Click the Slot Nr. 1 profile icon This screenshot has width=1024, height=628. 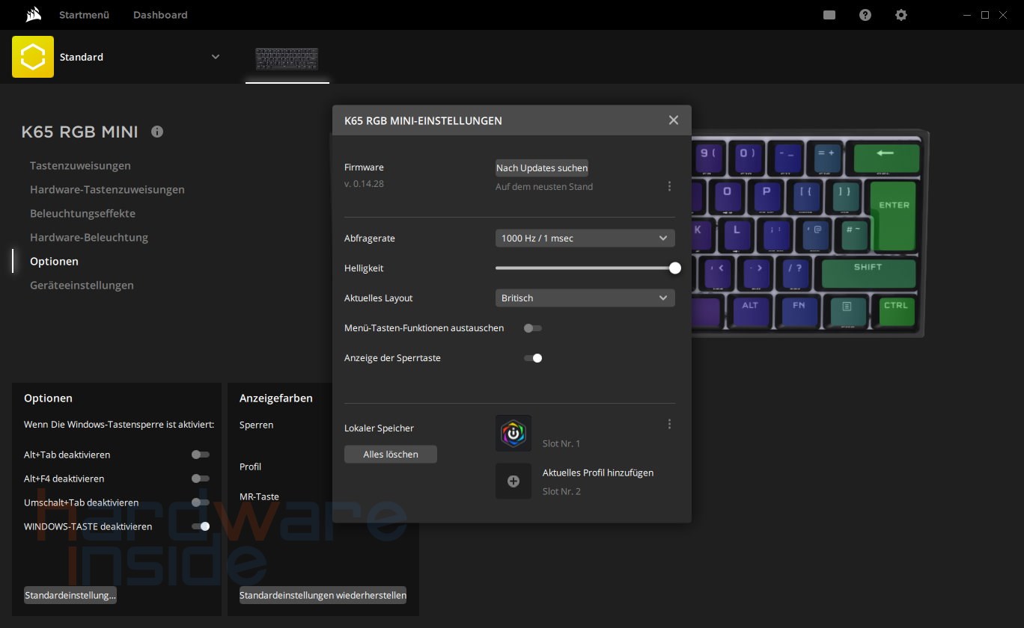513,433
